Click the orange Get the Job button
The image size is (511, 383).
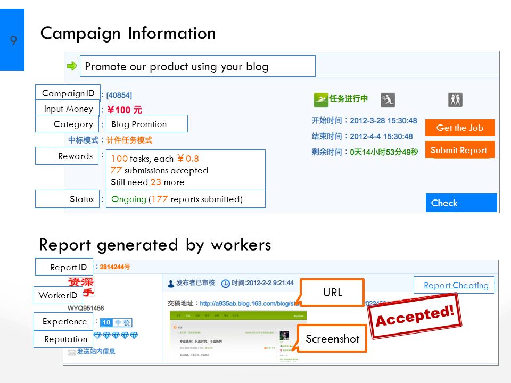460,128
